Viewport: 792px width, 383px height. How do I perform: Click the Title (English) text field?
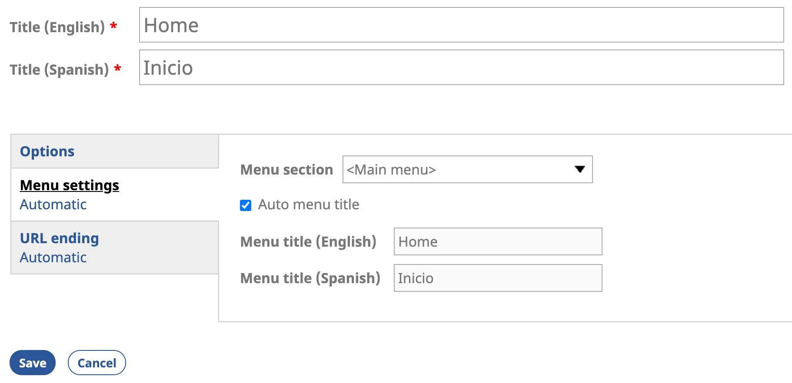click(461, 25)
